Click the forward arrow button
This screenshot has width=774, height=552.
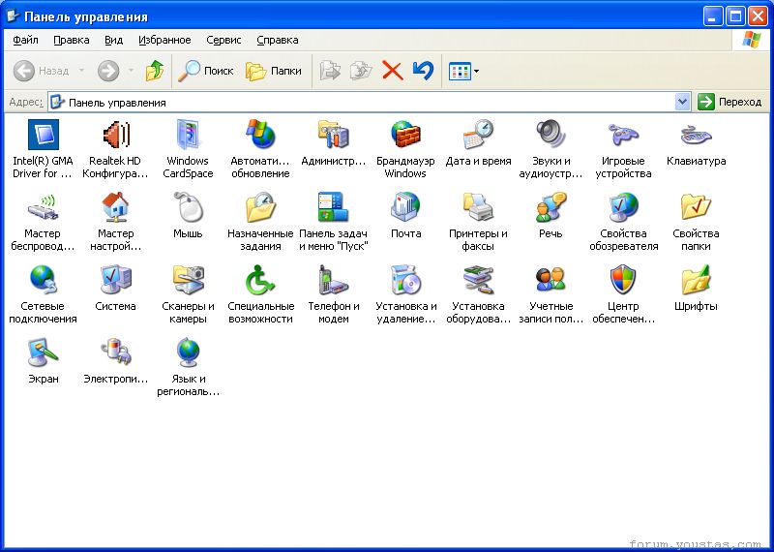tap(108, 71)
